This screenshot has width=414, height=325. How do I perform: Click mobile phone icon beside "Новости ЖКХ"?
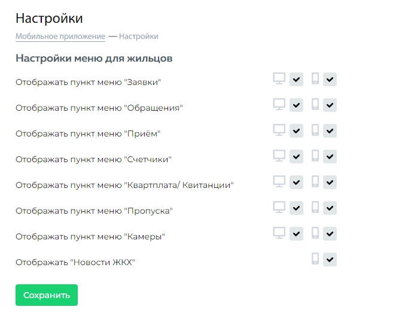point(315,259)
